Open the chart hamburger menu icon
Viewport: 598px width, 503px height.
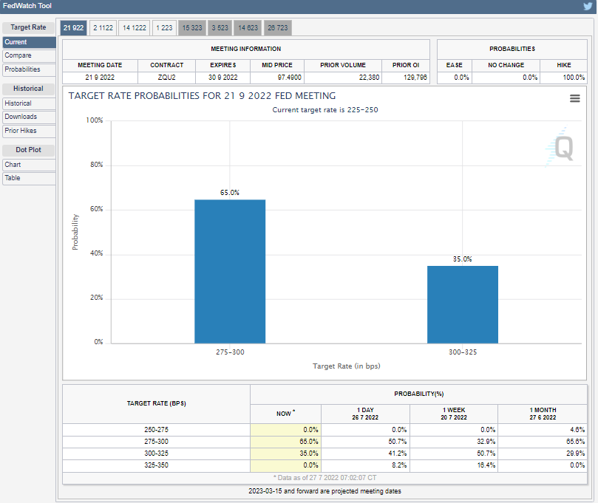pyautogui.click(x=575, y=98)
